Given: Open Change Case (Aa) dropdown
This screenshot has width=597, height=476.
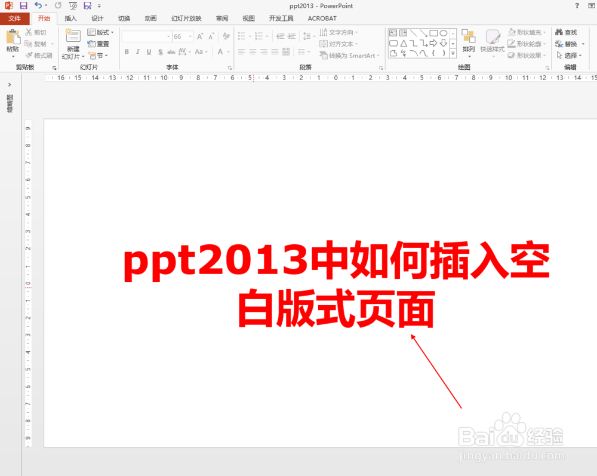Looking at the screenshot, I should pyautogui.click(x=201, y=52).
